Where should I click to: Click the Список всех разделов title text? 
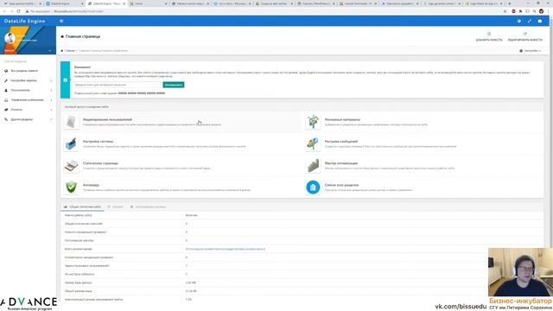tap(341, 185)
